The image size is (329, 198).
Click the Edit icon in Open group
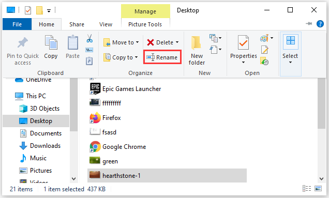[x=264, y=50]
